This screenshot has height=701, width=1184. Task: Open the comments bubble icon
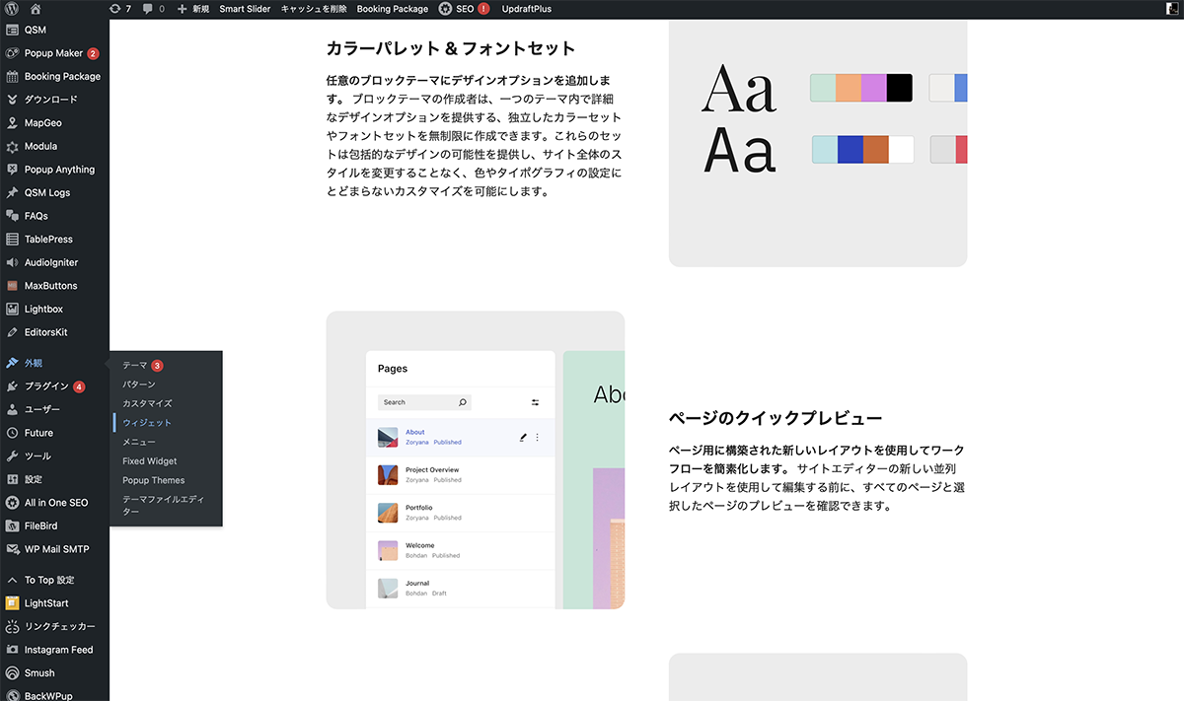coord(153,9)
